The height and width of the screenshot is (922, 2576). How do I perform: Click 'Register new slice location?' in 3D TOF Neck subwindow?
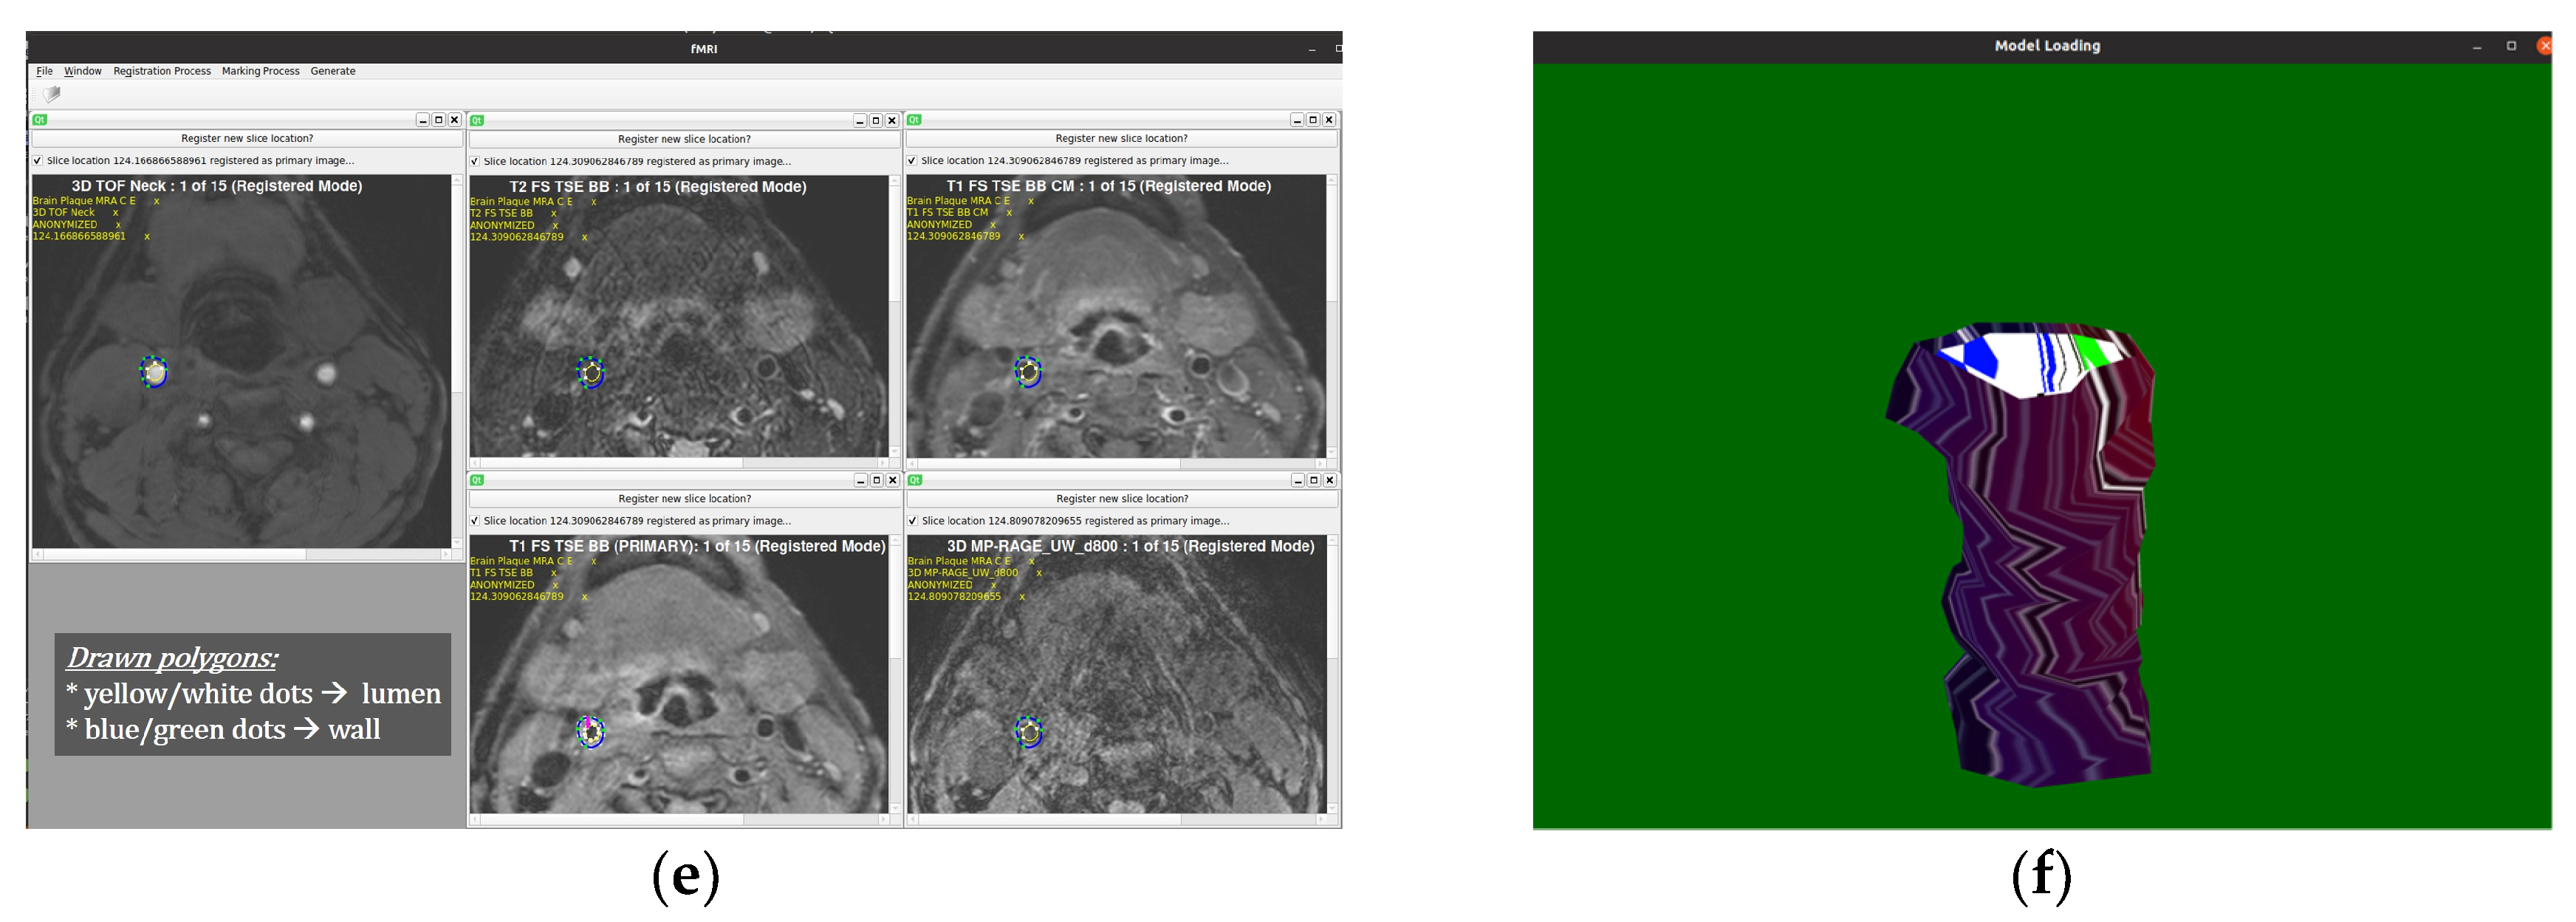click(247, 139)
